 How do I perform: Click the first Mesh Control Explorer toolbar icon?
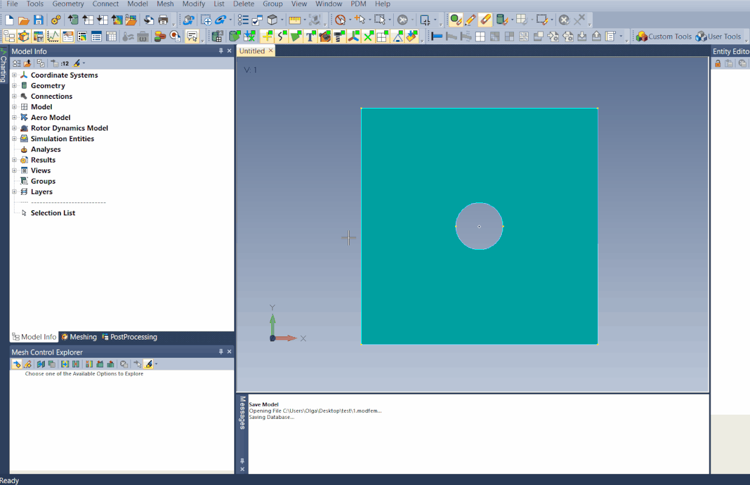coord(16,364)
